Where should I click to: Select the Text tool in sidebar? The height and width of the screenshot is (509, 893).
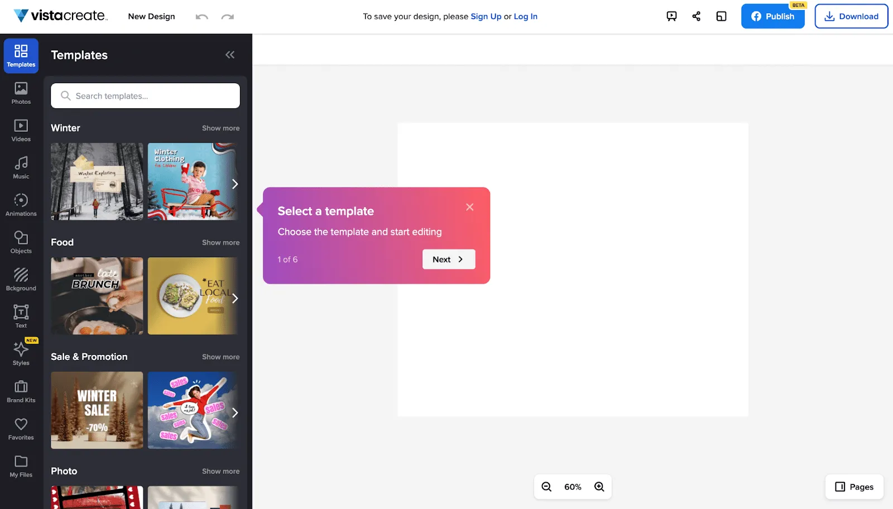[x=21, y=317]
